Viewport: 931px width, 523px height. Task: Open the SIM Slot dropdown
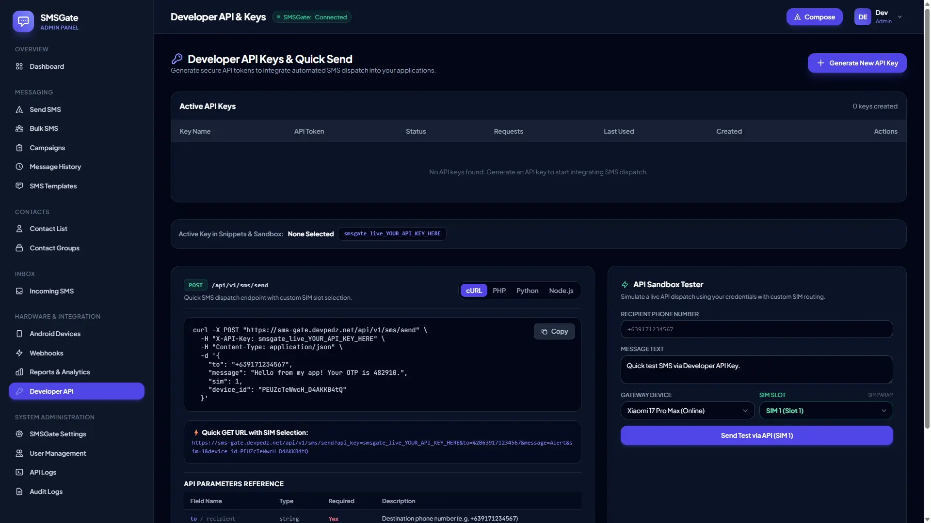(x=826, y=411)
